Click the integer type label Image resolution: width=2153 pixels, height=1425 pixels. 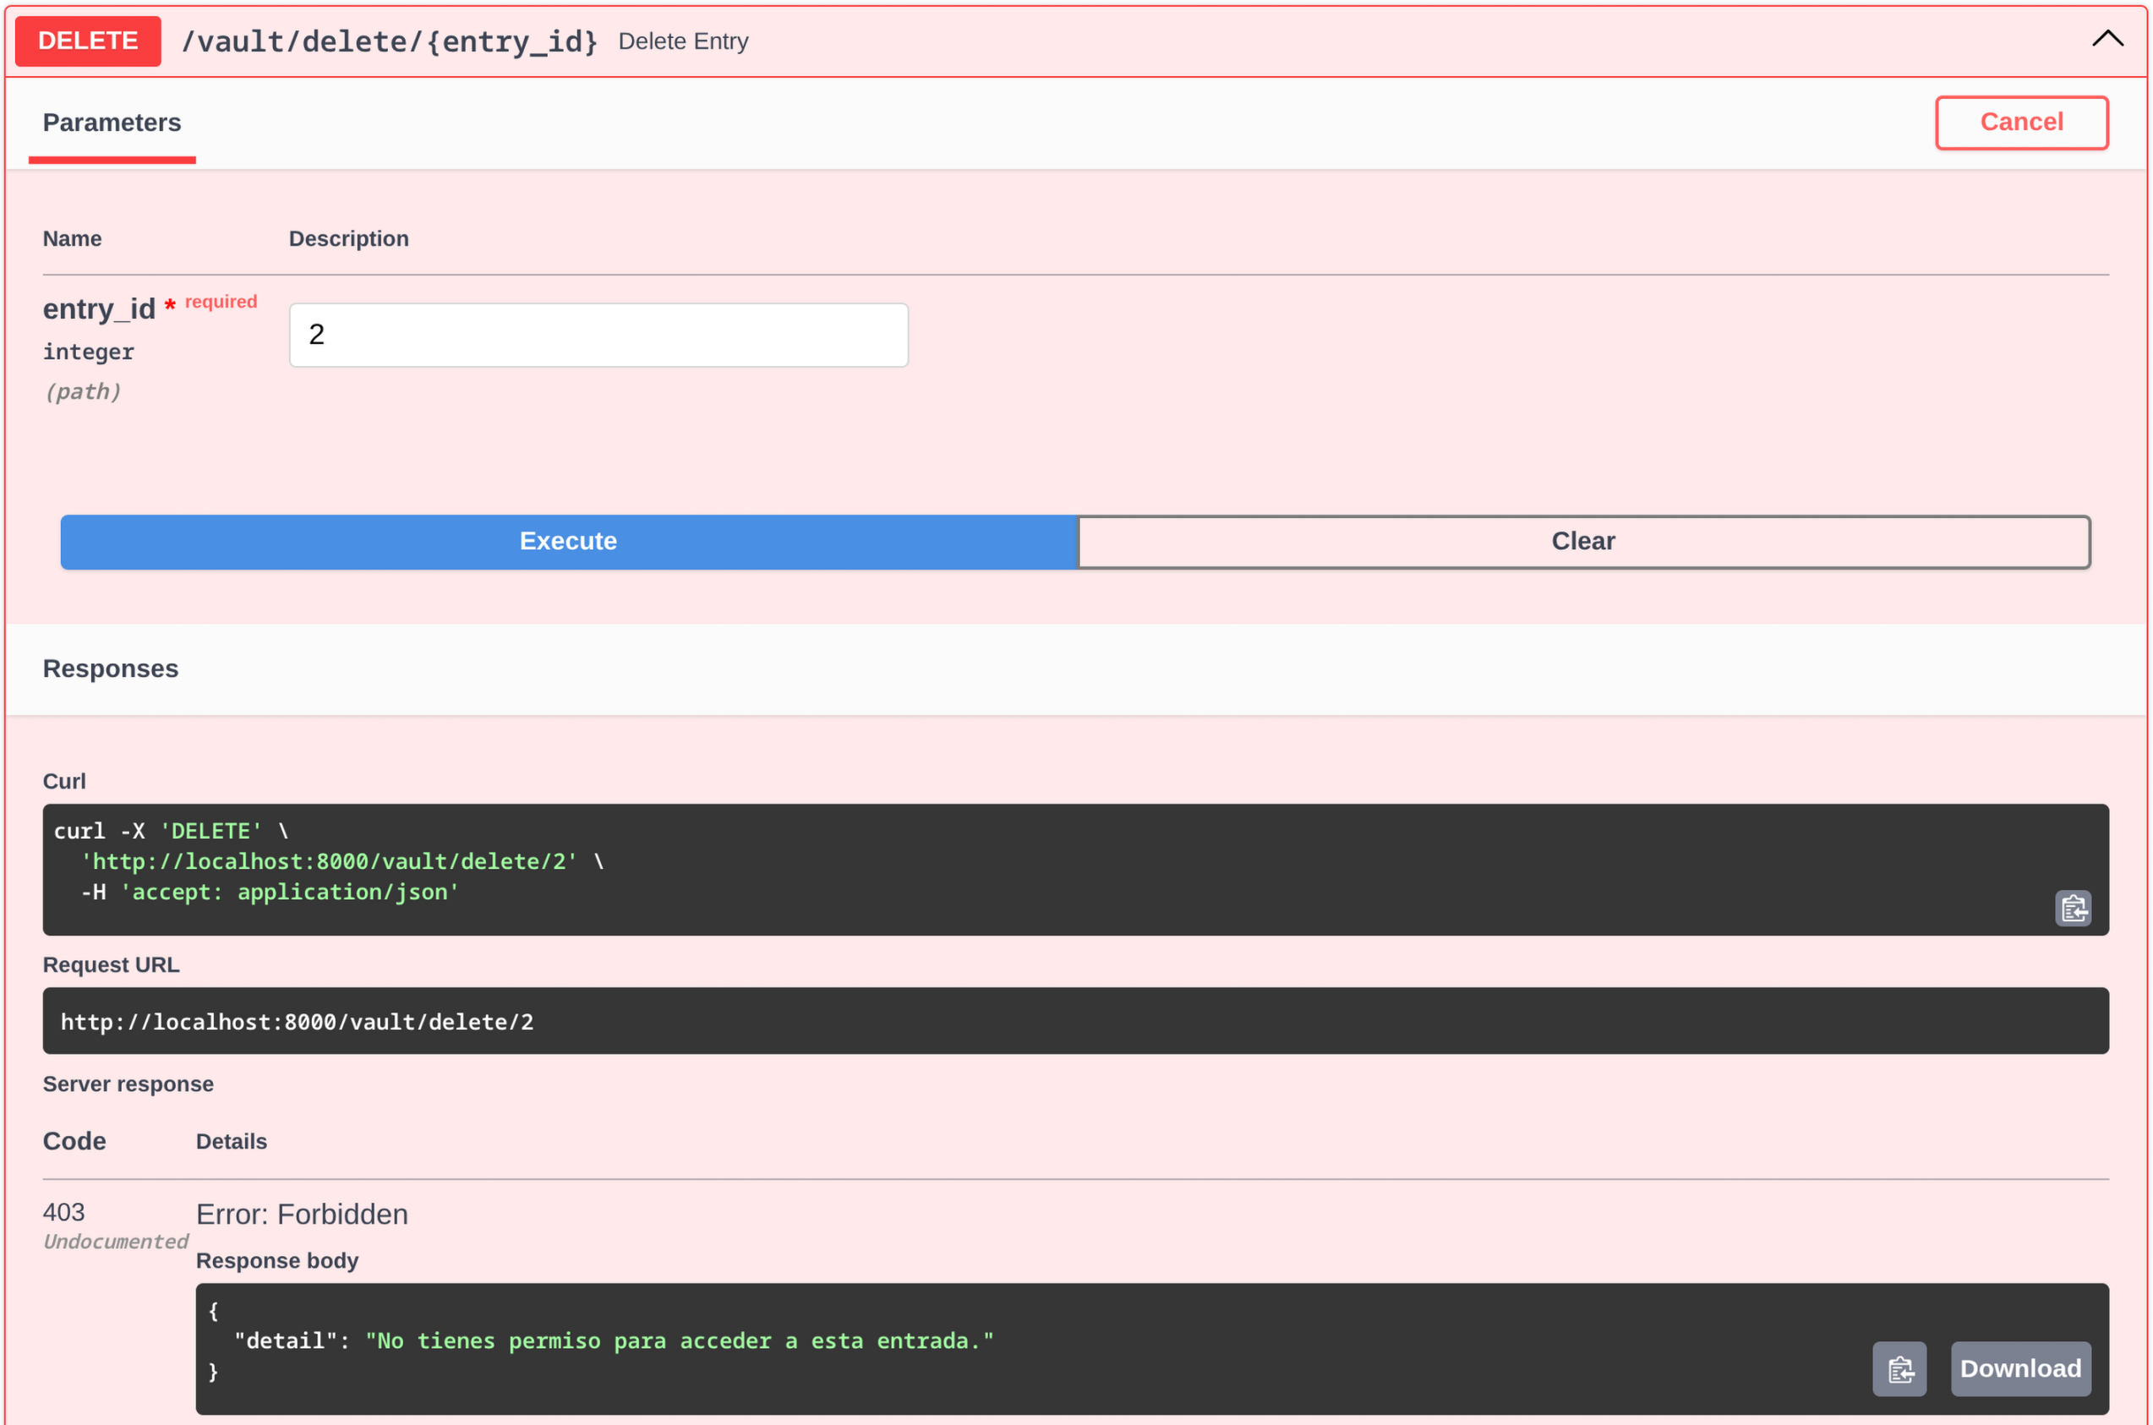[88, 352]
